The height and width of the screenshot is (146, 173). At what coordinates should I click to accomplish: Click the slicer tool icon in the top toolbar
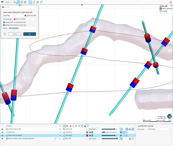click(x=18, y=2)
